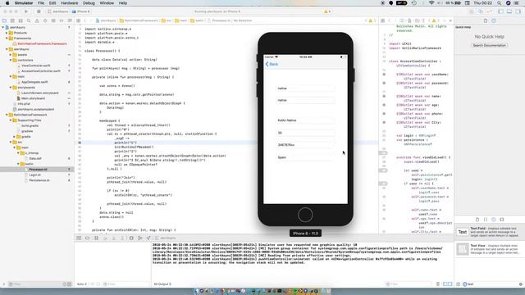Click the Run (play) button in Xcode toolbar
This screenshot has height=295, width=525.
(26, 11)
